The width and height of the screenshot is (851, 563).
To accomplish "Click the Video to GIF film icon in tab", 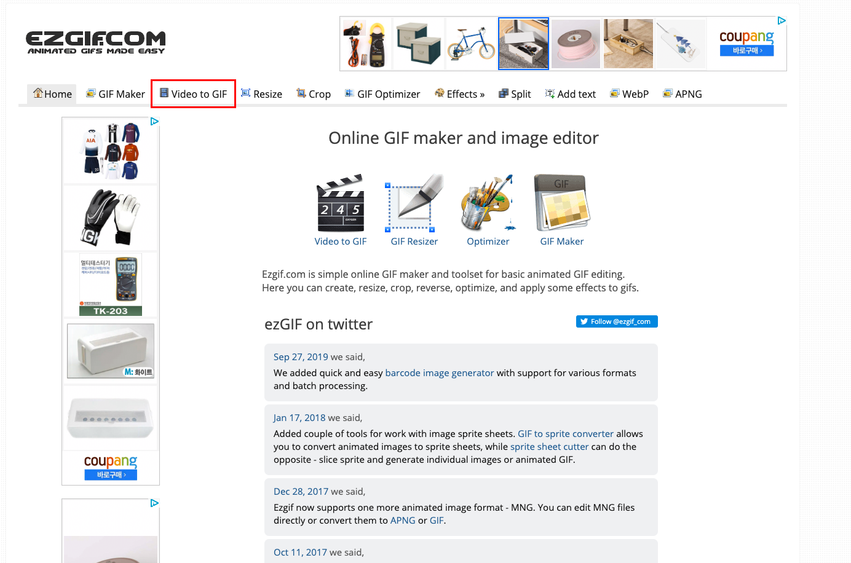I will pyautogui.click(x=164, y=93).
